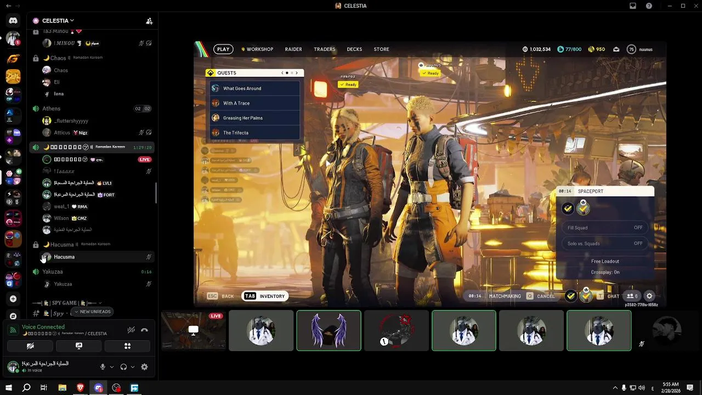This screenshot has width=702, height=395.
Task: Open The Trifecta quest
Action: tap(255, 133)
